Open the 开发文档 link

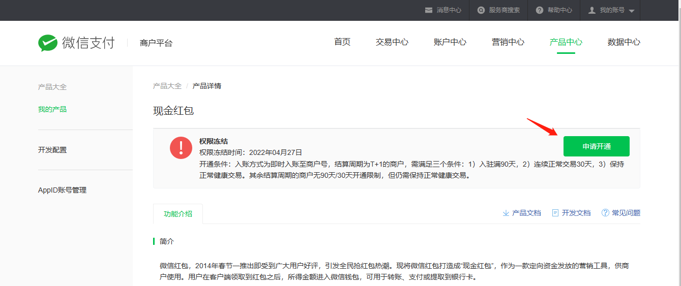576,213
